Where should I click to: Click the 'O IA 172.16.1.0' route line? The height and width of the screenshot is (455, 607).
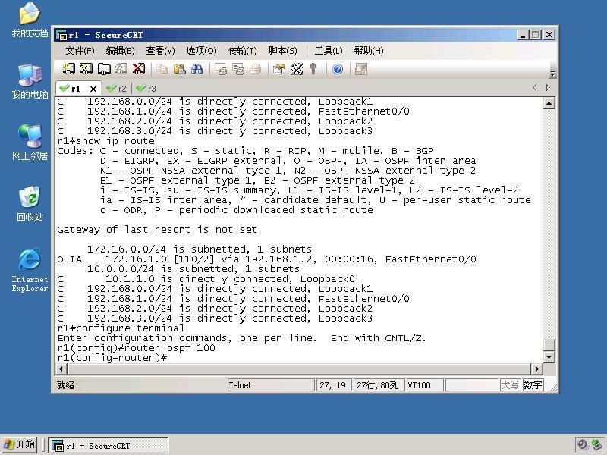[266, 259]
